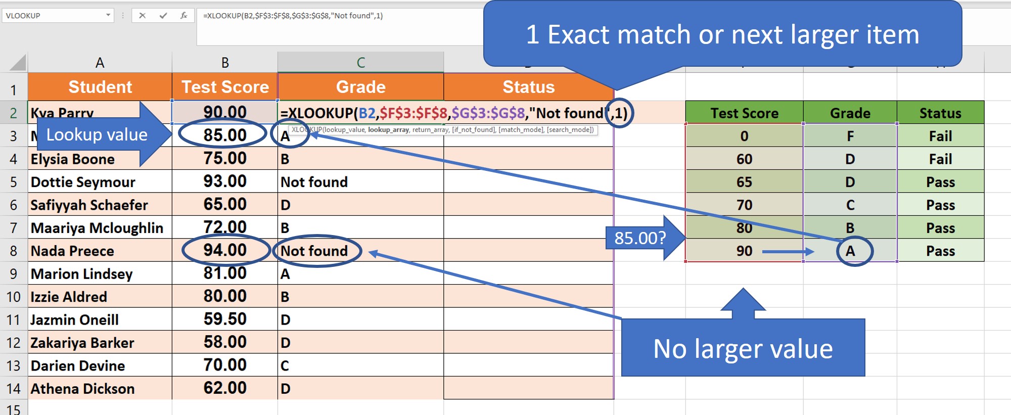Select Darien Devine's grade C cell
Screen dimensions: 1011x415
(x=361, y=365)
